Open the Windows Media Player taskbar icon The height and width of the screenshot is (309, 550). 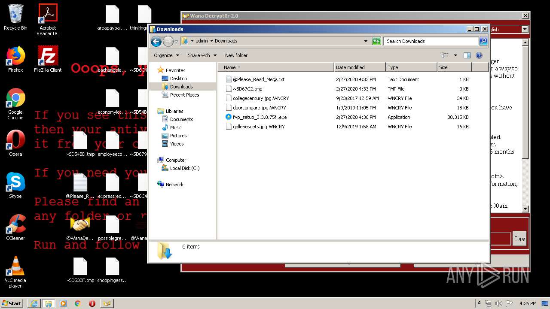[63, 303]
